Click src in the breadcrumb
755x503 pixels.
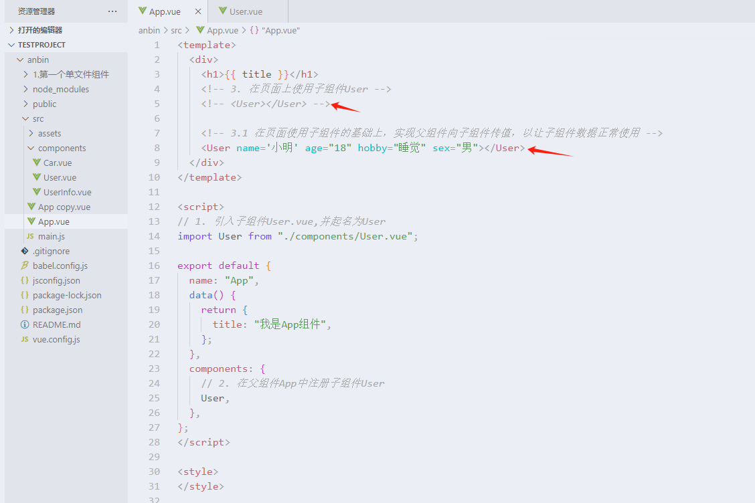176,30
